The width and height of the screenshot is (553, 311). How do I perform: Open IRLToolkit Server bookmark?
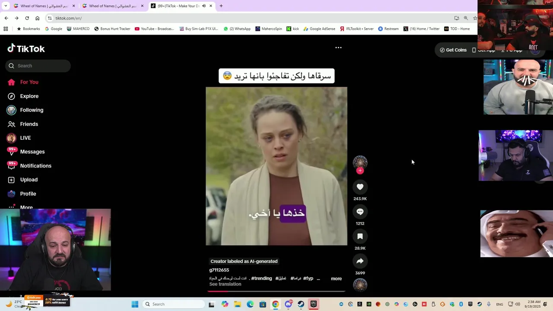[356, 29]
